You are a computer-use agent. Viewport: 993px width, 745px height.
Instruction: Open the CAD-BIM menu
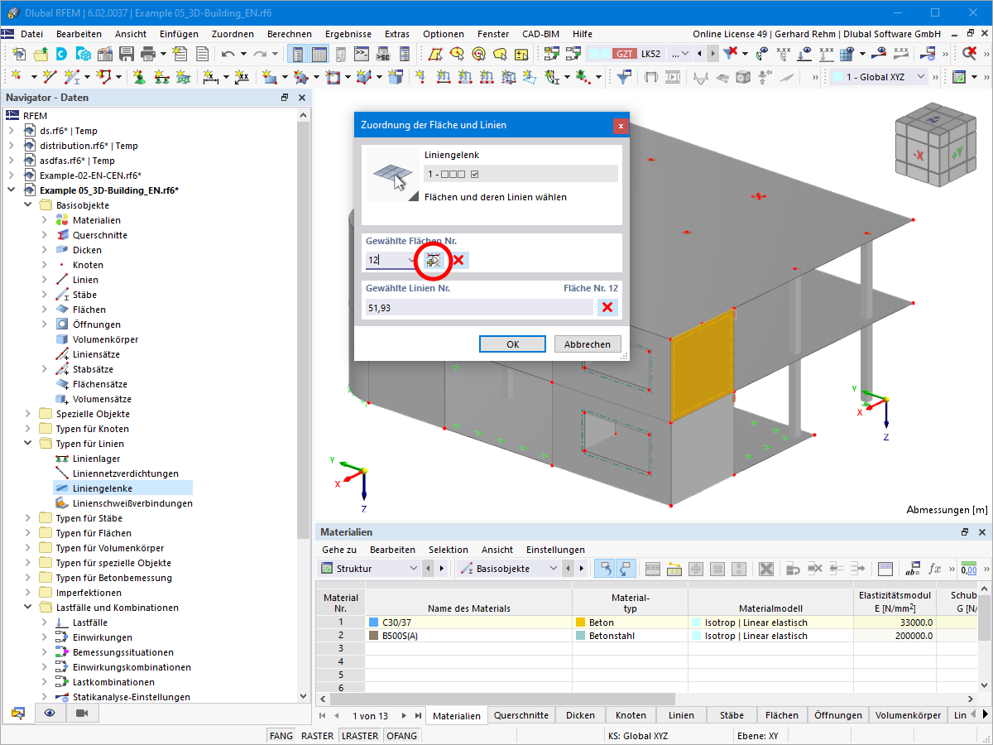540,34
